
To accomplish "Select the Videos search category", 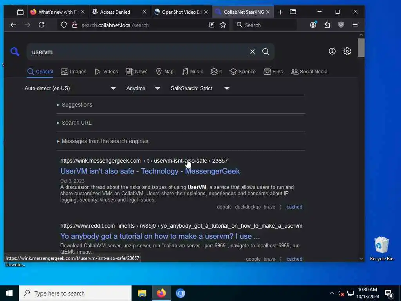I will pos(107,72).
